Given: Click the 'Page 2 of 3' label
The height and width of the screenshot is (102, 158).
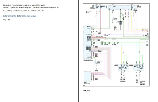Looking at the screenshot, I should 86,90.
